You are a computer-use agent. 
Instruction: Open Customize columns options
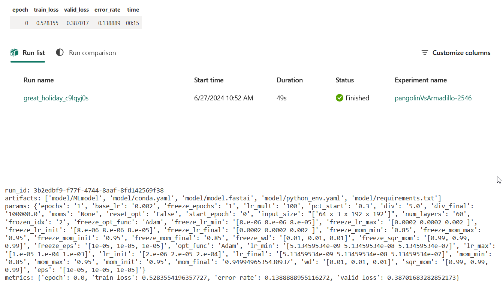461,53
